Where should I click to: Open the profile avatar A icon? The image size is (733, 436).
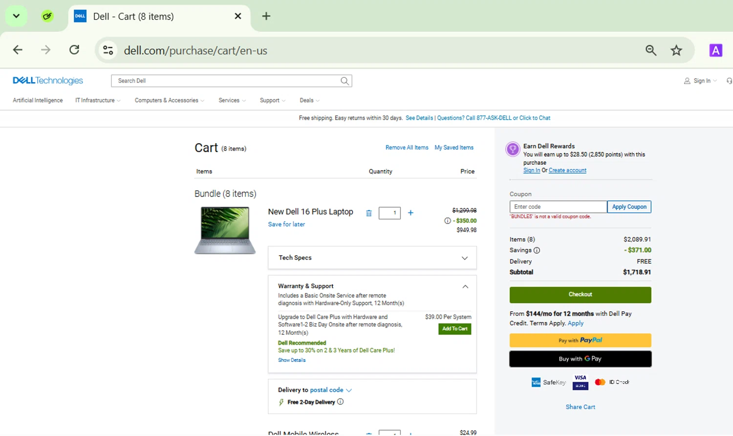pyautogui.click(x=716, y=50)
